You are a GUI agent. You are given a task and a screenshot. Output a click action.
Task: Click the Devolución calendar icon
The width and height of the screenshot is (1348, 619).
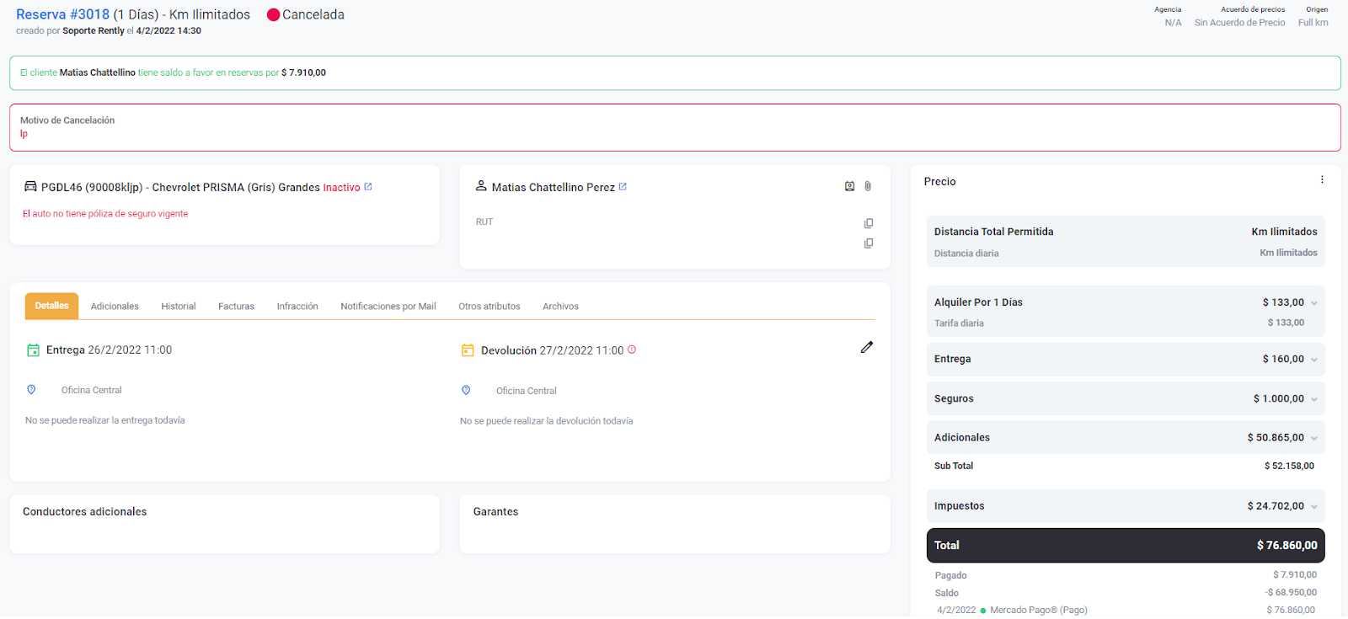pos(468,350)
